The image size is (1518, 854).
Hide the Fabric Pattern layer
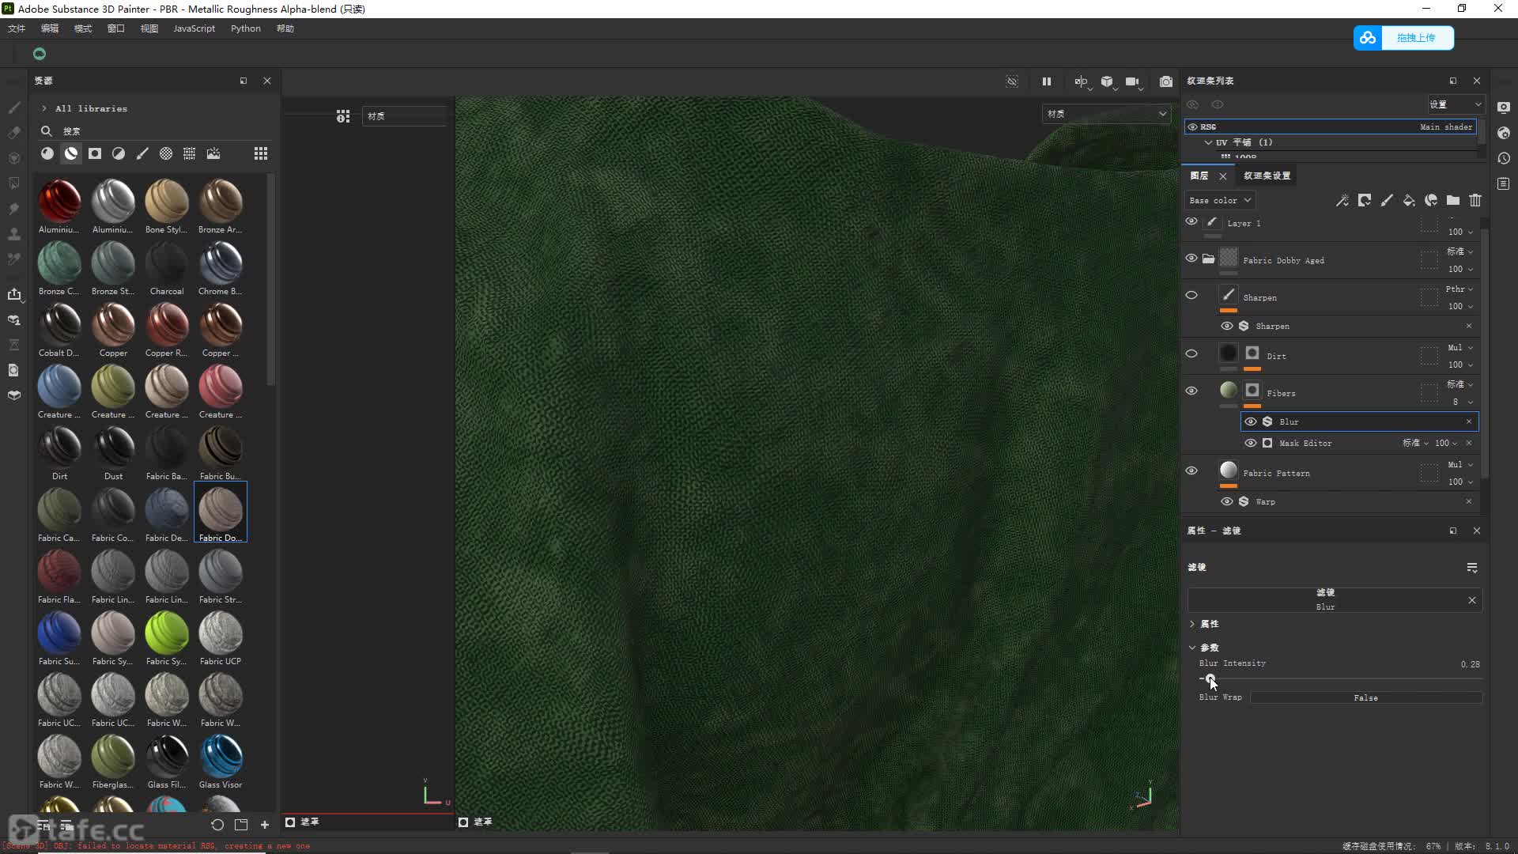[x=1191, y=471]
